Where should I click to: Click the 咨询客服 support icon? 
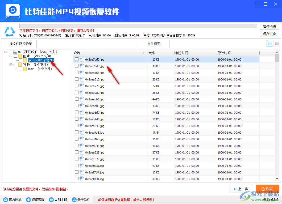pos(28,199)
